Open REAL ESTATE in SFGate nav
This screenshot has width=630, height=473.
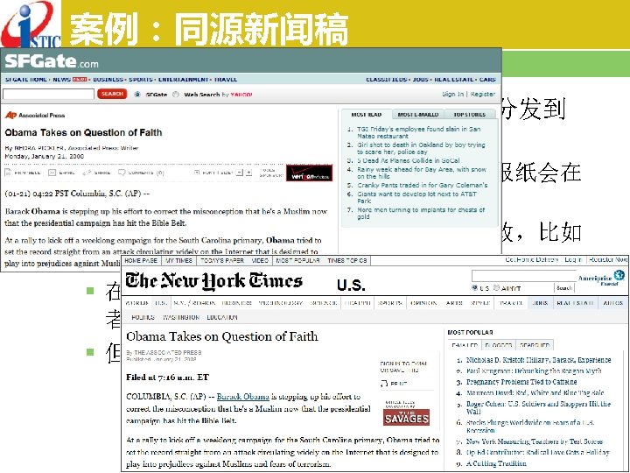pyautogui.click(x=454, y=80)
